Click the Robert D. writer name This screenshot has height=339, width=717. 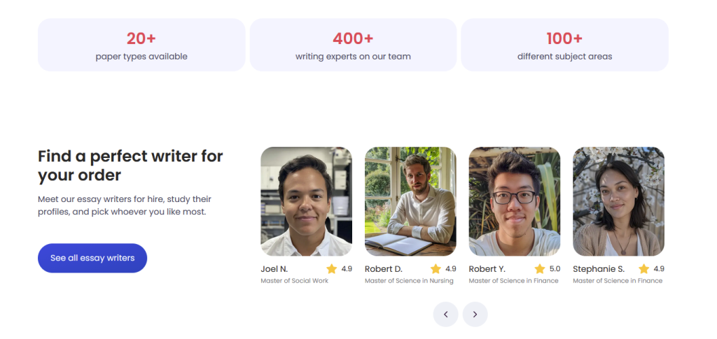point(384,269)
